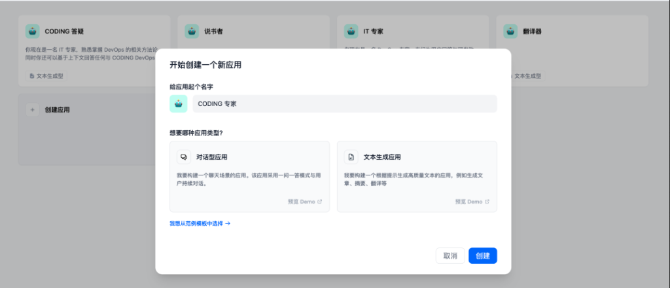Click the plus icon on 创建应用 card

click(x=33, y=110)
